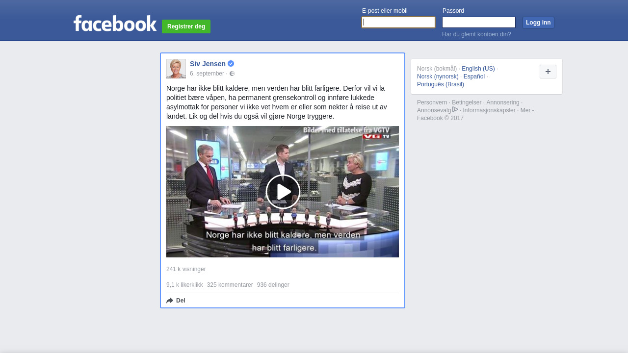Open the forgotten account link
The width and height of the screenshot is (628, 353).
pyautogui.click(x=476, y=34)
